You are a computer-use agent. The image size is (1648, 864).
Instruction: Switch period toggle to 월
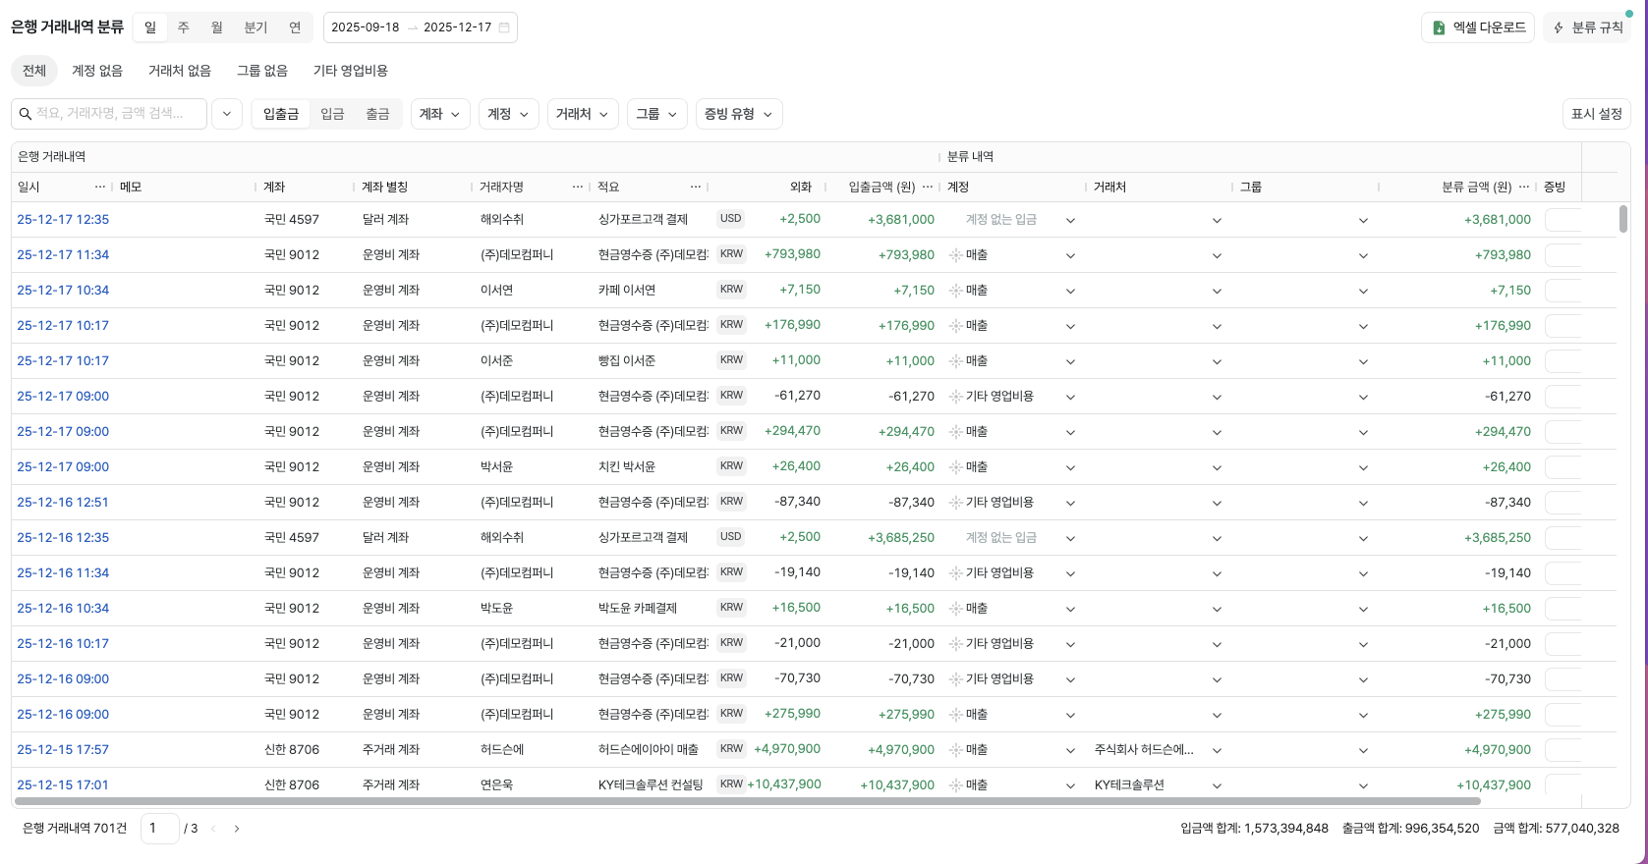coord(217,27)
